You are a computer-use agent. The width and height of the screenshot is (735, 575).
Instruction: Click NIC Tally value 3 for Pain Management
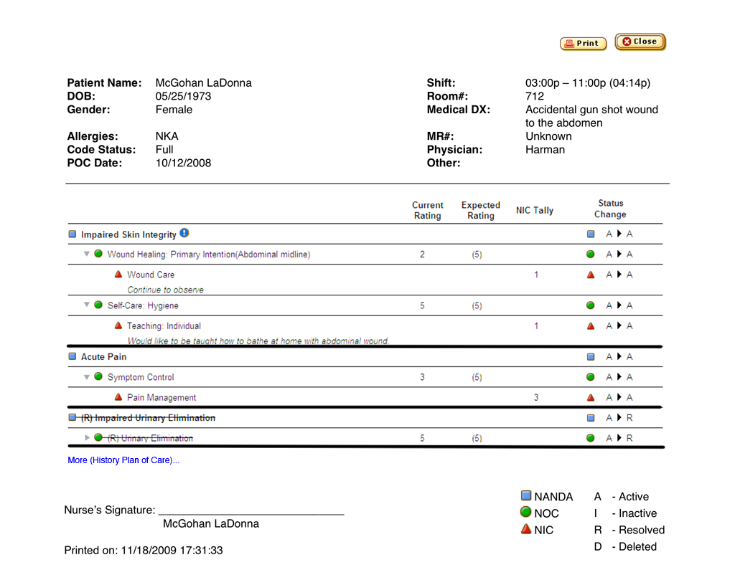click(x=536, y=397)
